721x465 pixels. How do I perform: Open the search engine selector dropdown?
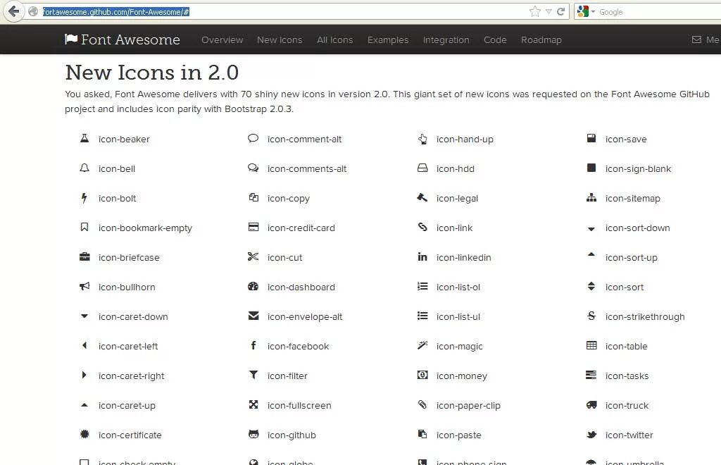point(586,11)
